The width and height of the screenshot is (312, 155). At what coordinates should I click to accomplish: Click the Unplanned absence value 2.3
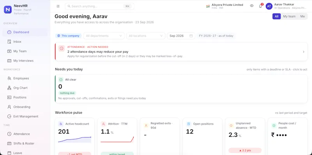tap(233, 135)
